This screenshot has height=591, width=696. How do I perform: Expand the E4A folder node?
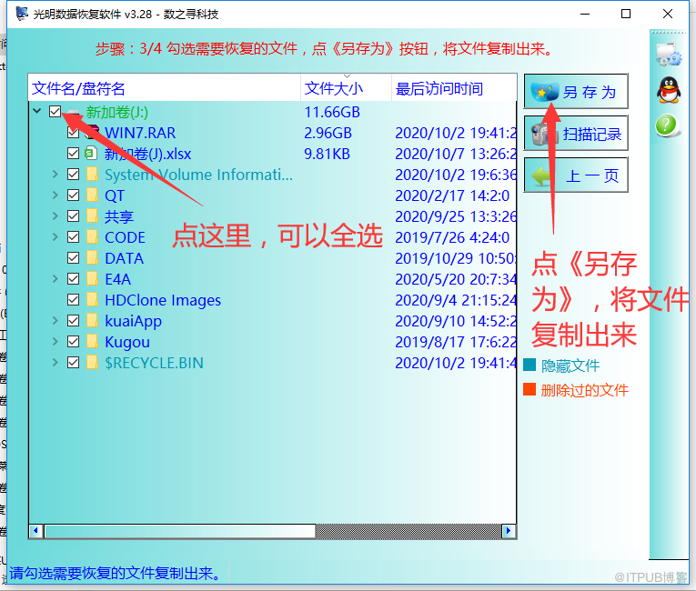[x=55, y=278]
